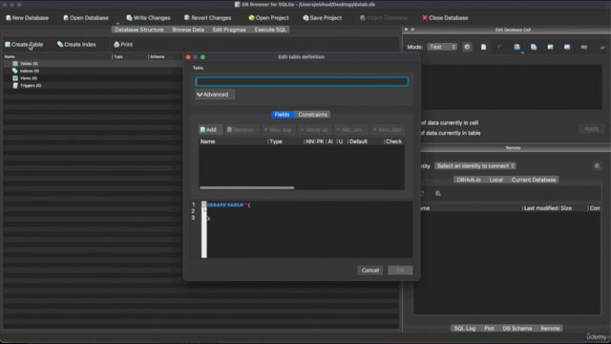The height and width of the screenshot is (344, 611).
Task: Click the Schema column header in structure list
Action: click(158, 57)
